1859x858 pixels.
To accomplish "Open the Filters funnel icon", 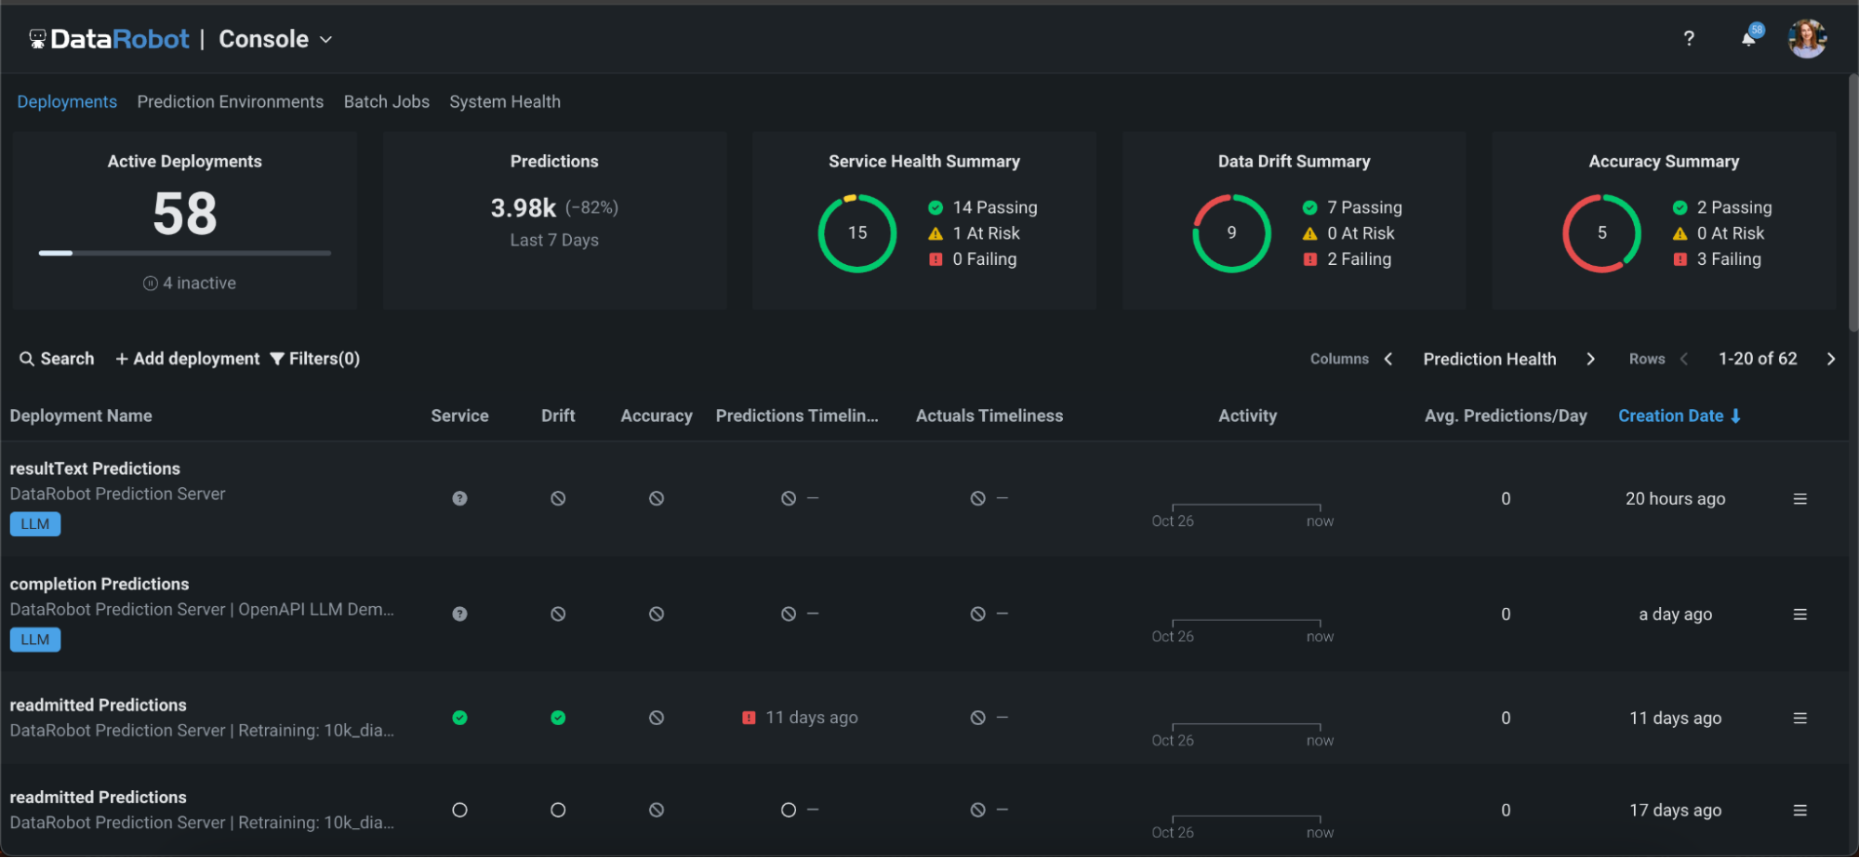I will 276,359.
